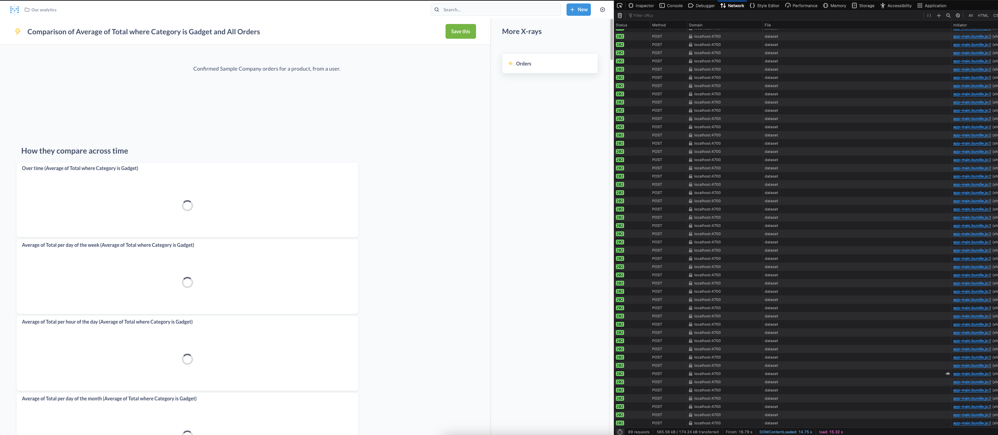
Task: Pause network traffic recording
Action: 929,15
